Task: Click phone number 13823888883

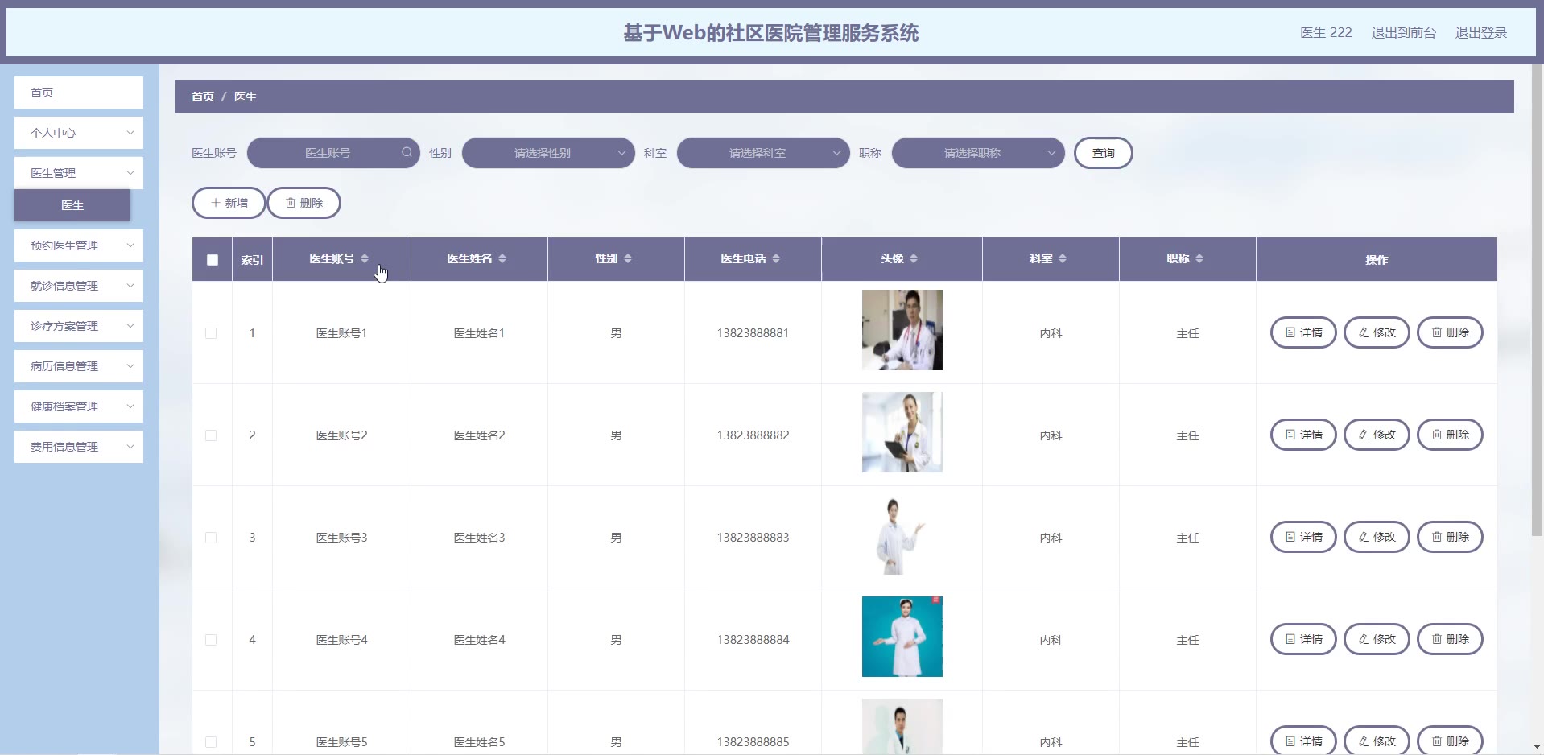Action: tap(753, 538)
